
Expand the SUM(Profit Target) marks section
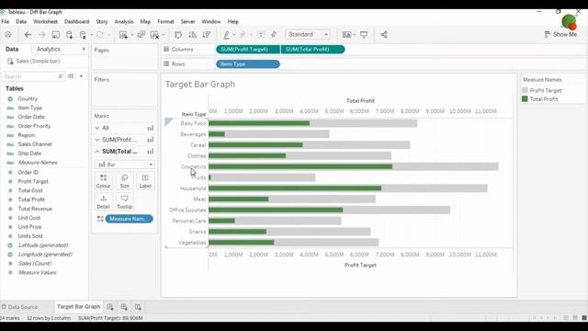pos(97,140)
